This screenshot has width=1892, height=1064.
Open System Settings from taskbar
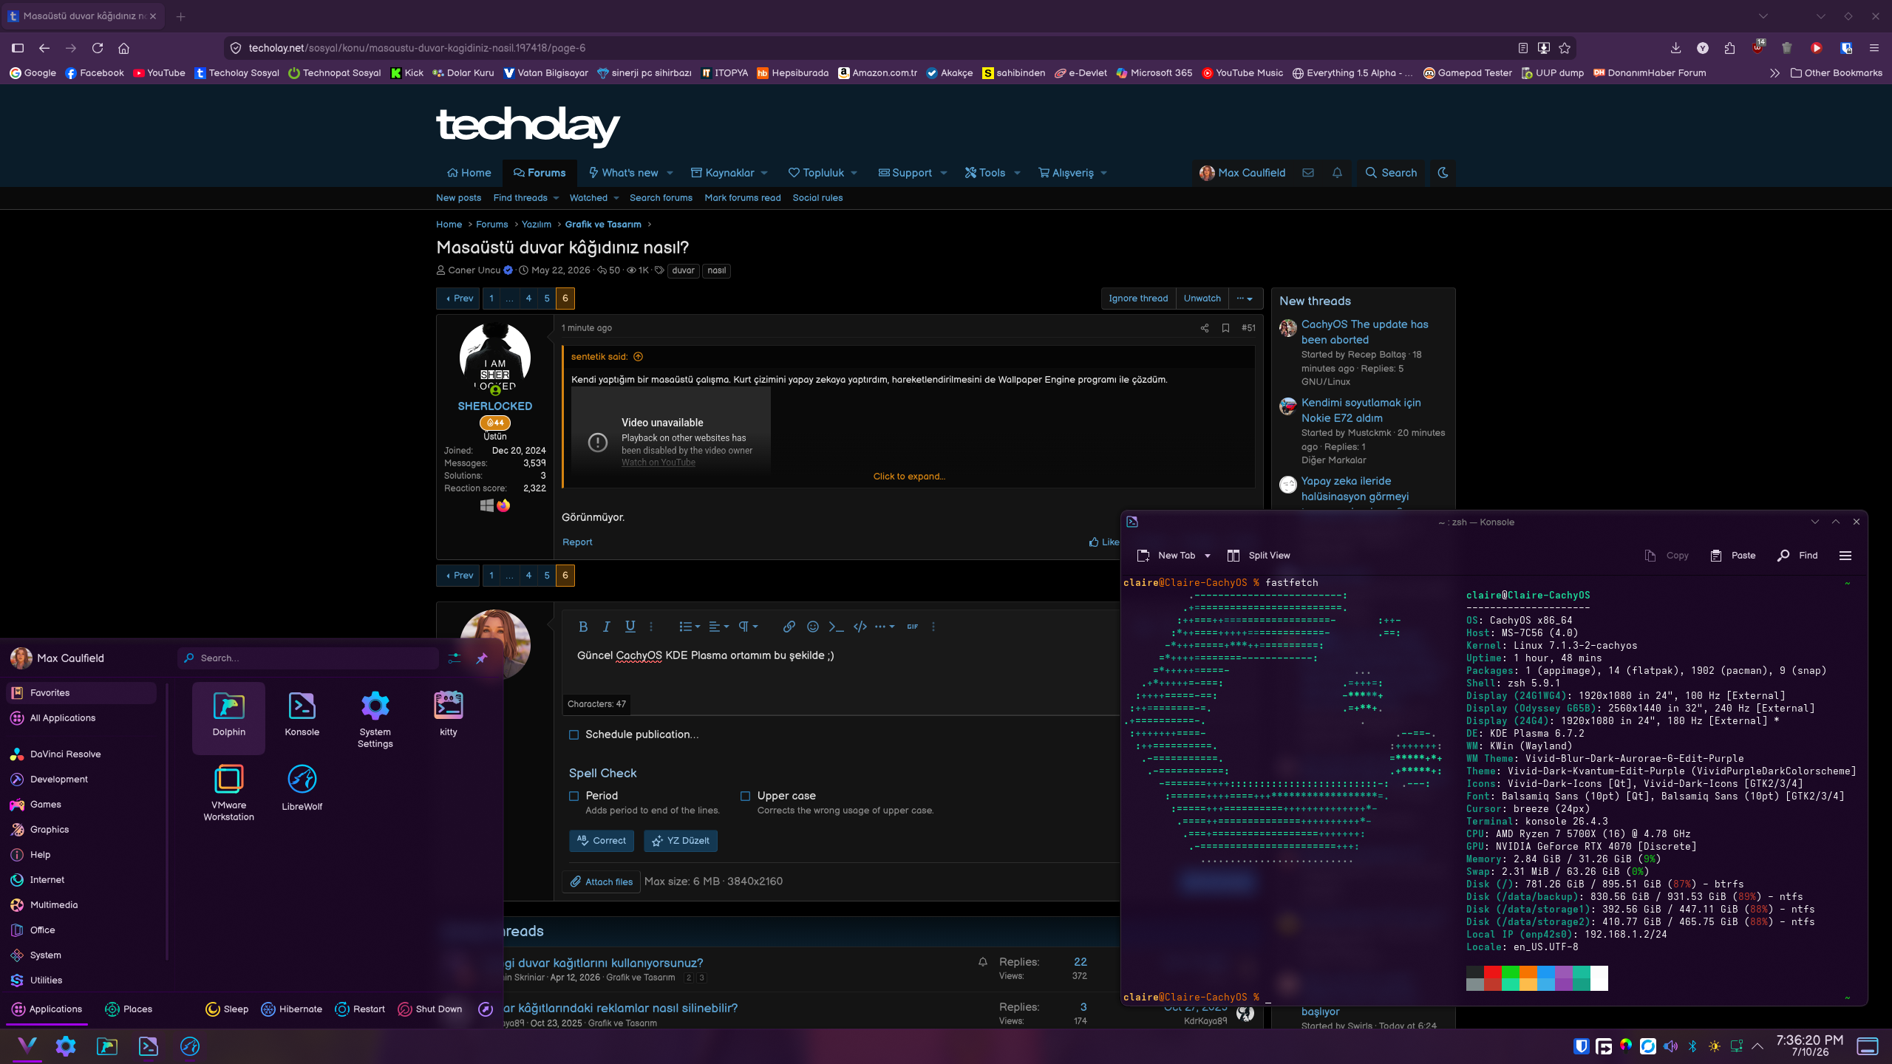(x=66, y=1046)
